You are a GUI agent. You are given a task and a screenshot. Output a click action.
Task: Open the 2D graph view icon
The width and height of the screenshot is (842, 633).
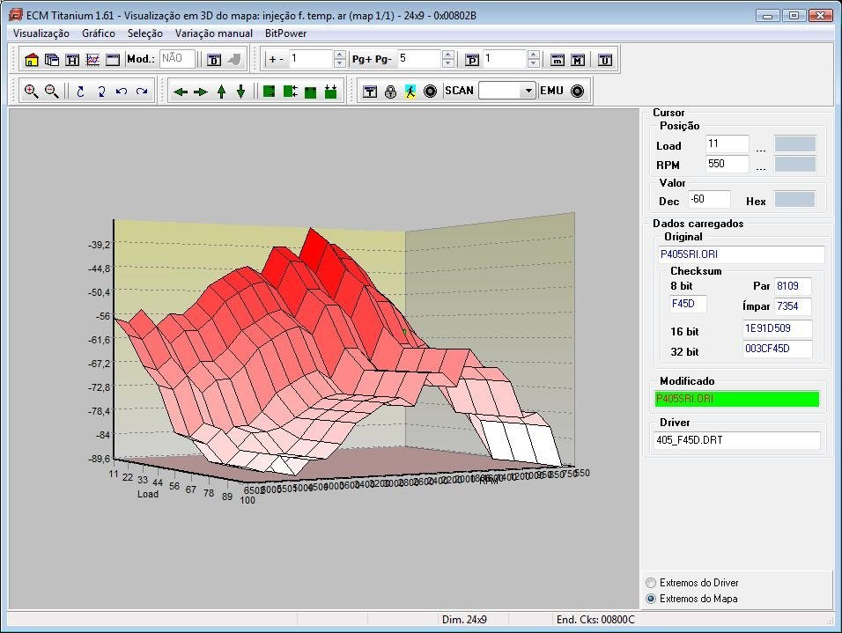[x=92, y=60]
